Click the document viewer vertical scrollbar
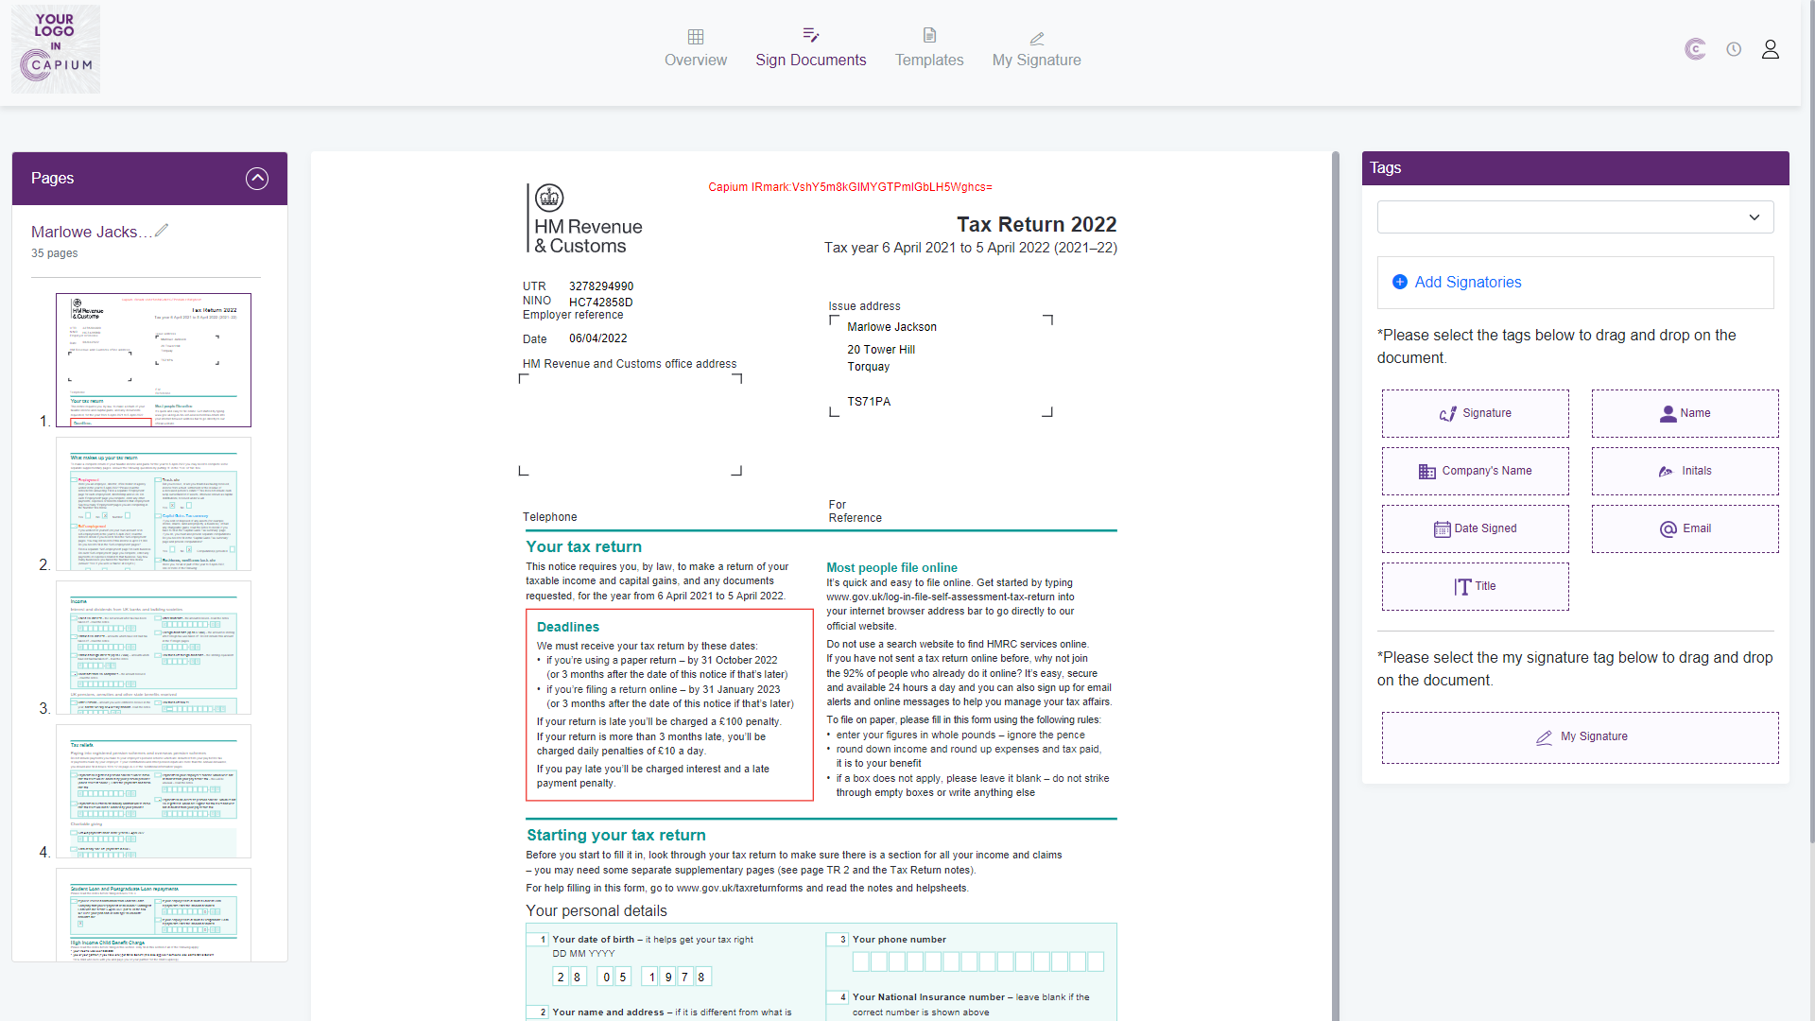The image size is (1815, 1021). pos(1335,567)
